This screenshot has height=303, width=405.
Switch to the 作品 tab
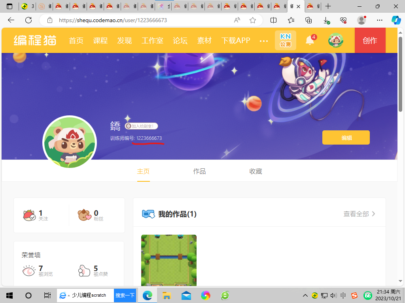(199, 171)
